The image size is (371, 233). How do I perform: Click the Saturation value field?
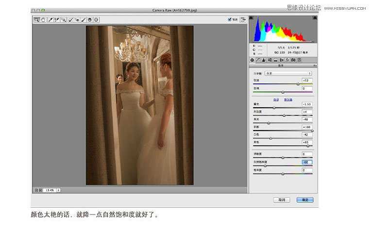pos(307,170)
